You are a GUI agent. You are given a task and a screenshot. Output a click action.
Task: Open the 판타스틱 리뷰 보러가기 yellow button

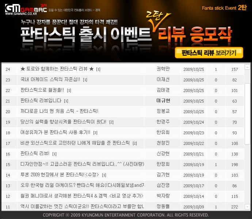click(209, 53)
